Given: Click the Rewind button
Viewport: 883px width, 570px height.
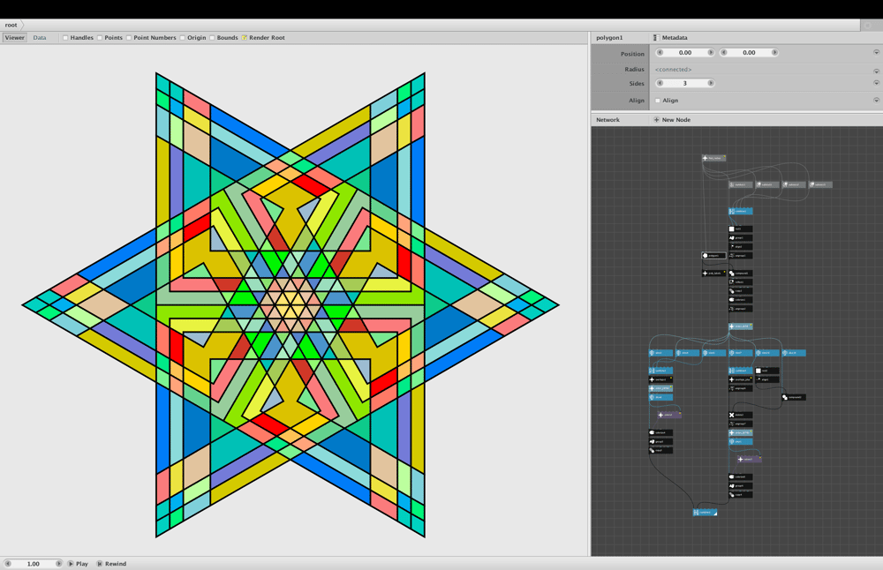Looking at the screenshot, I should coord(111,563).
